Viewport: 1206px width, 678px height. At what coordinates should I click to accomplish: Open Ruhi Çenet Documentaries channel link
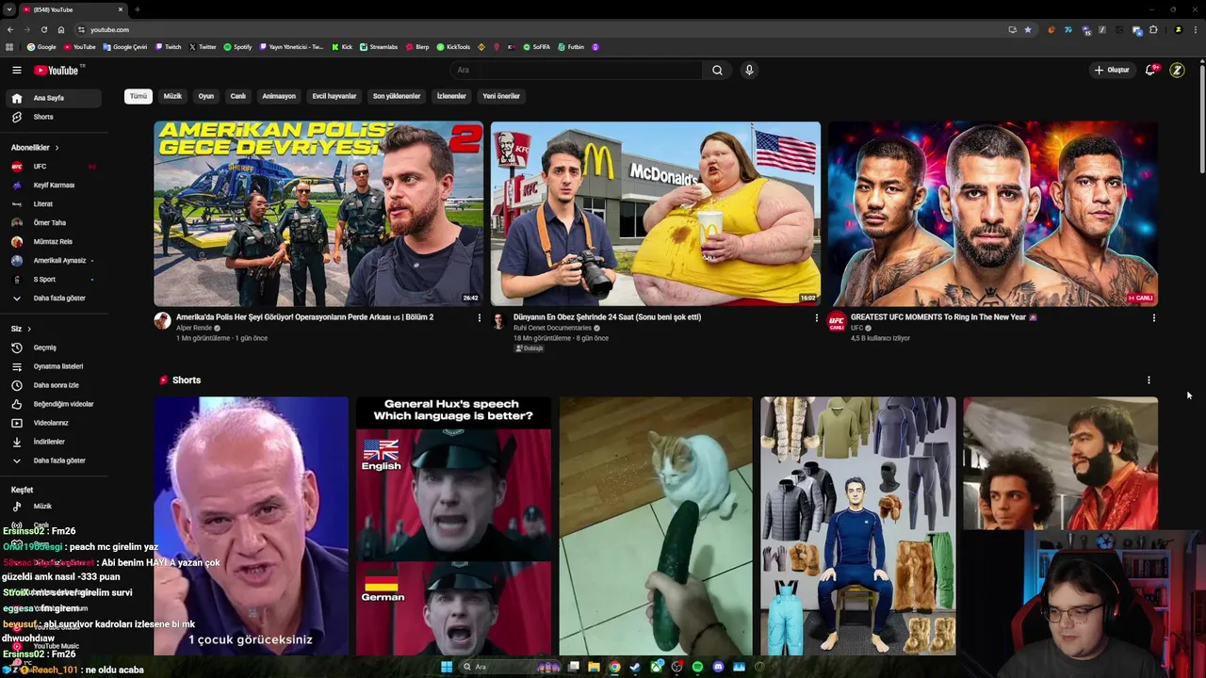click(552, 328)
